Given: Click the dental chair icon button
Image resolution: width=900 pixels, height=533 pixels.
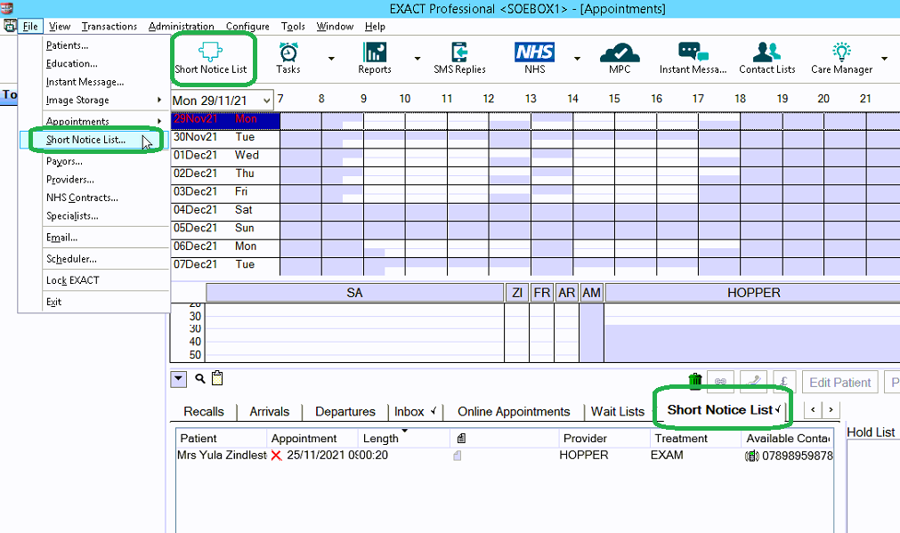Looking at the screenshot, I should point(754,382).
